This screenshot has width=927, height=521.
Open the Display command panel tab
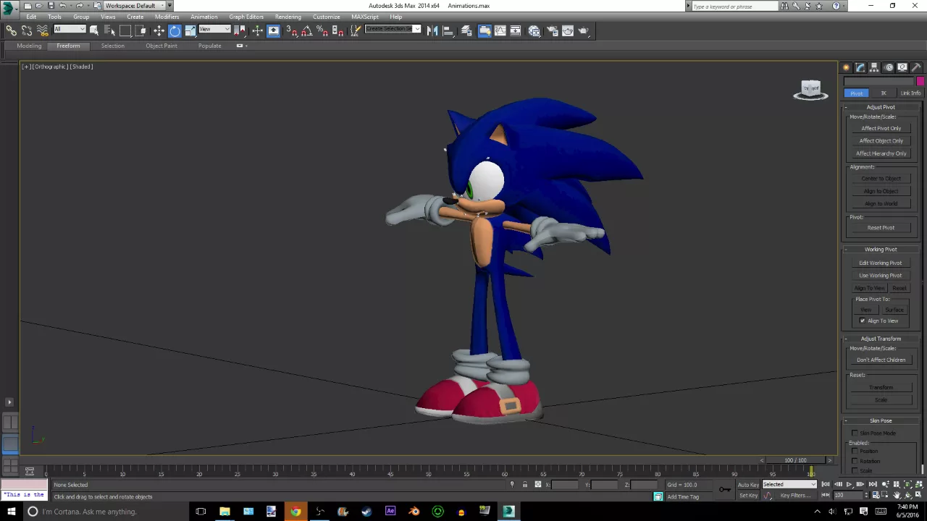(x=902, y=67)
